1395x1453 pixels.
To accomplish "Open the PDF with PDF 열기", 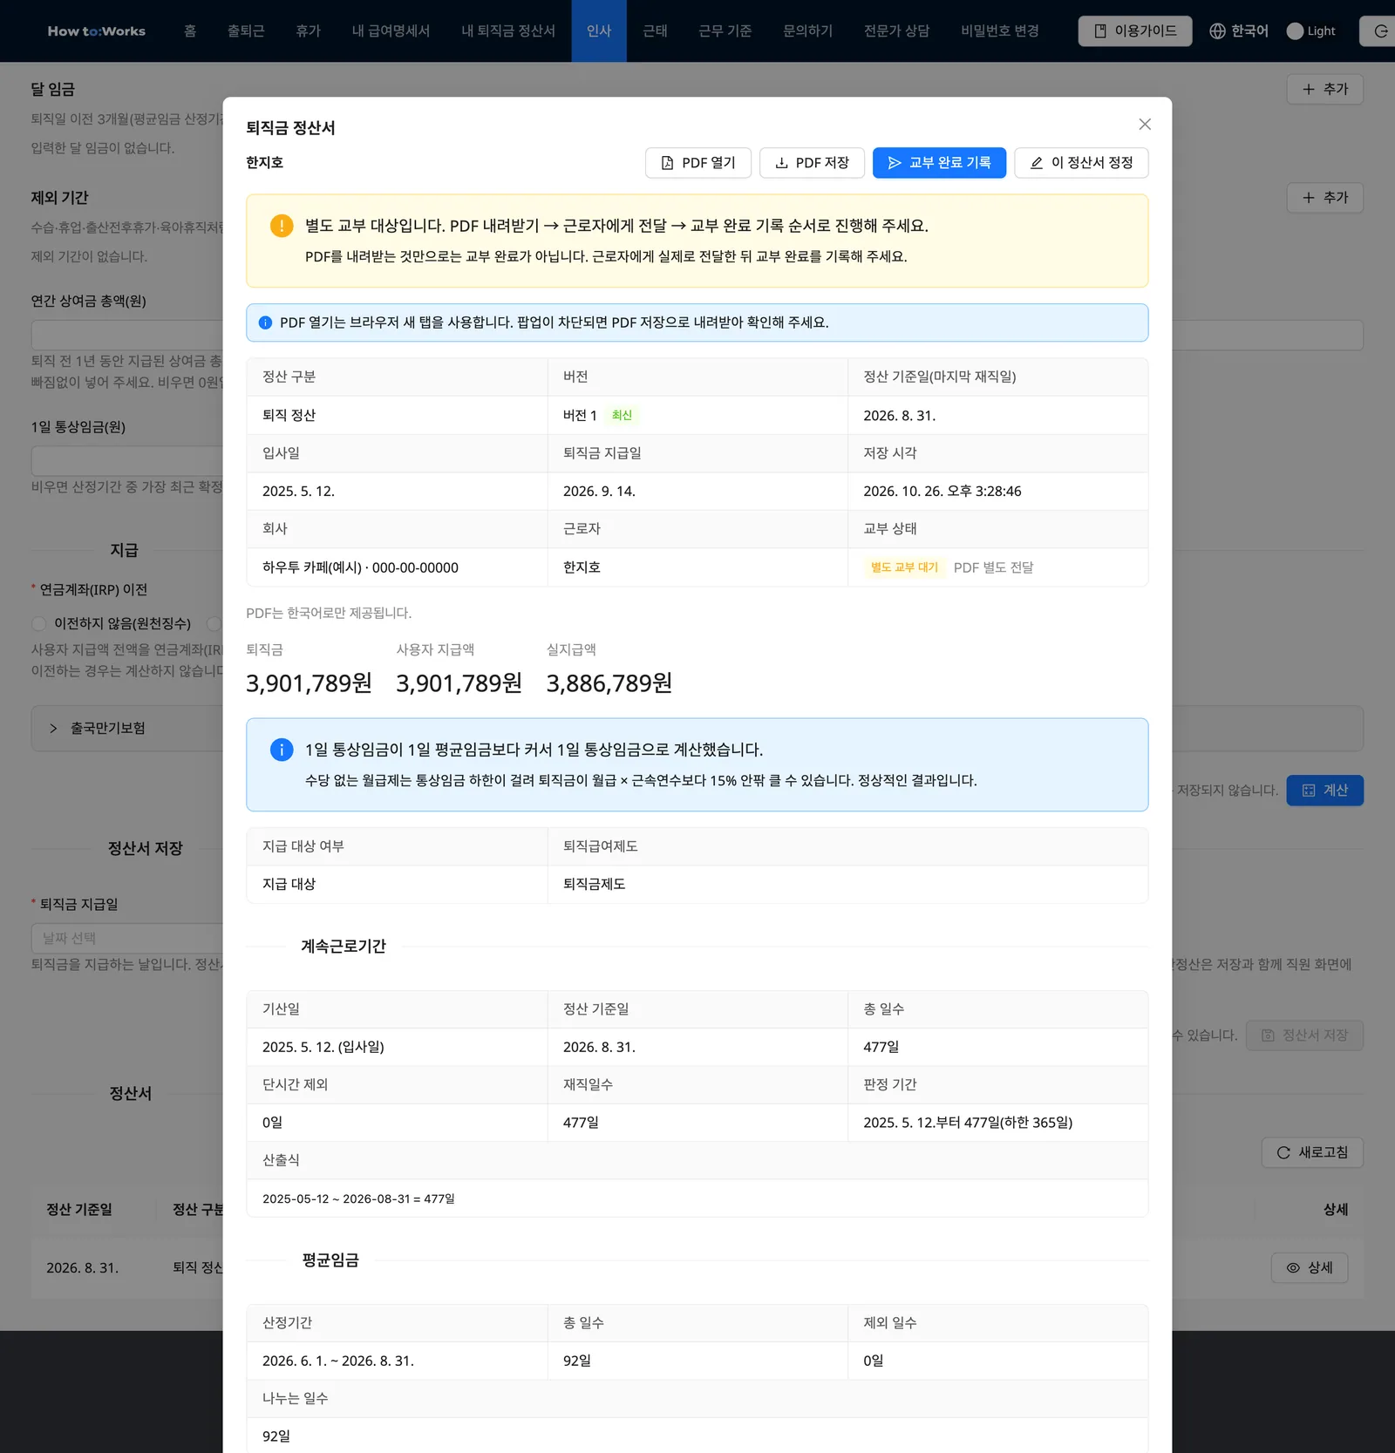I will click(698, 163).
